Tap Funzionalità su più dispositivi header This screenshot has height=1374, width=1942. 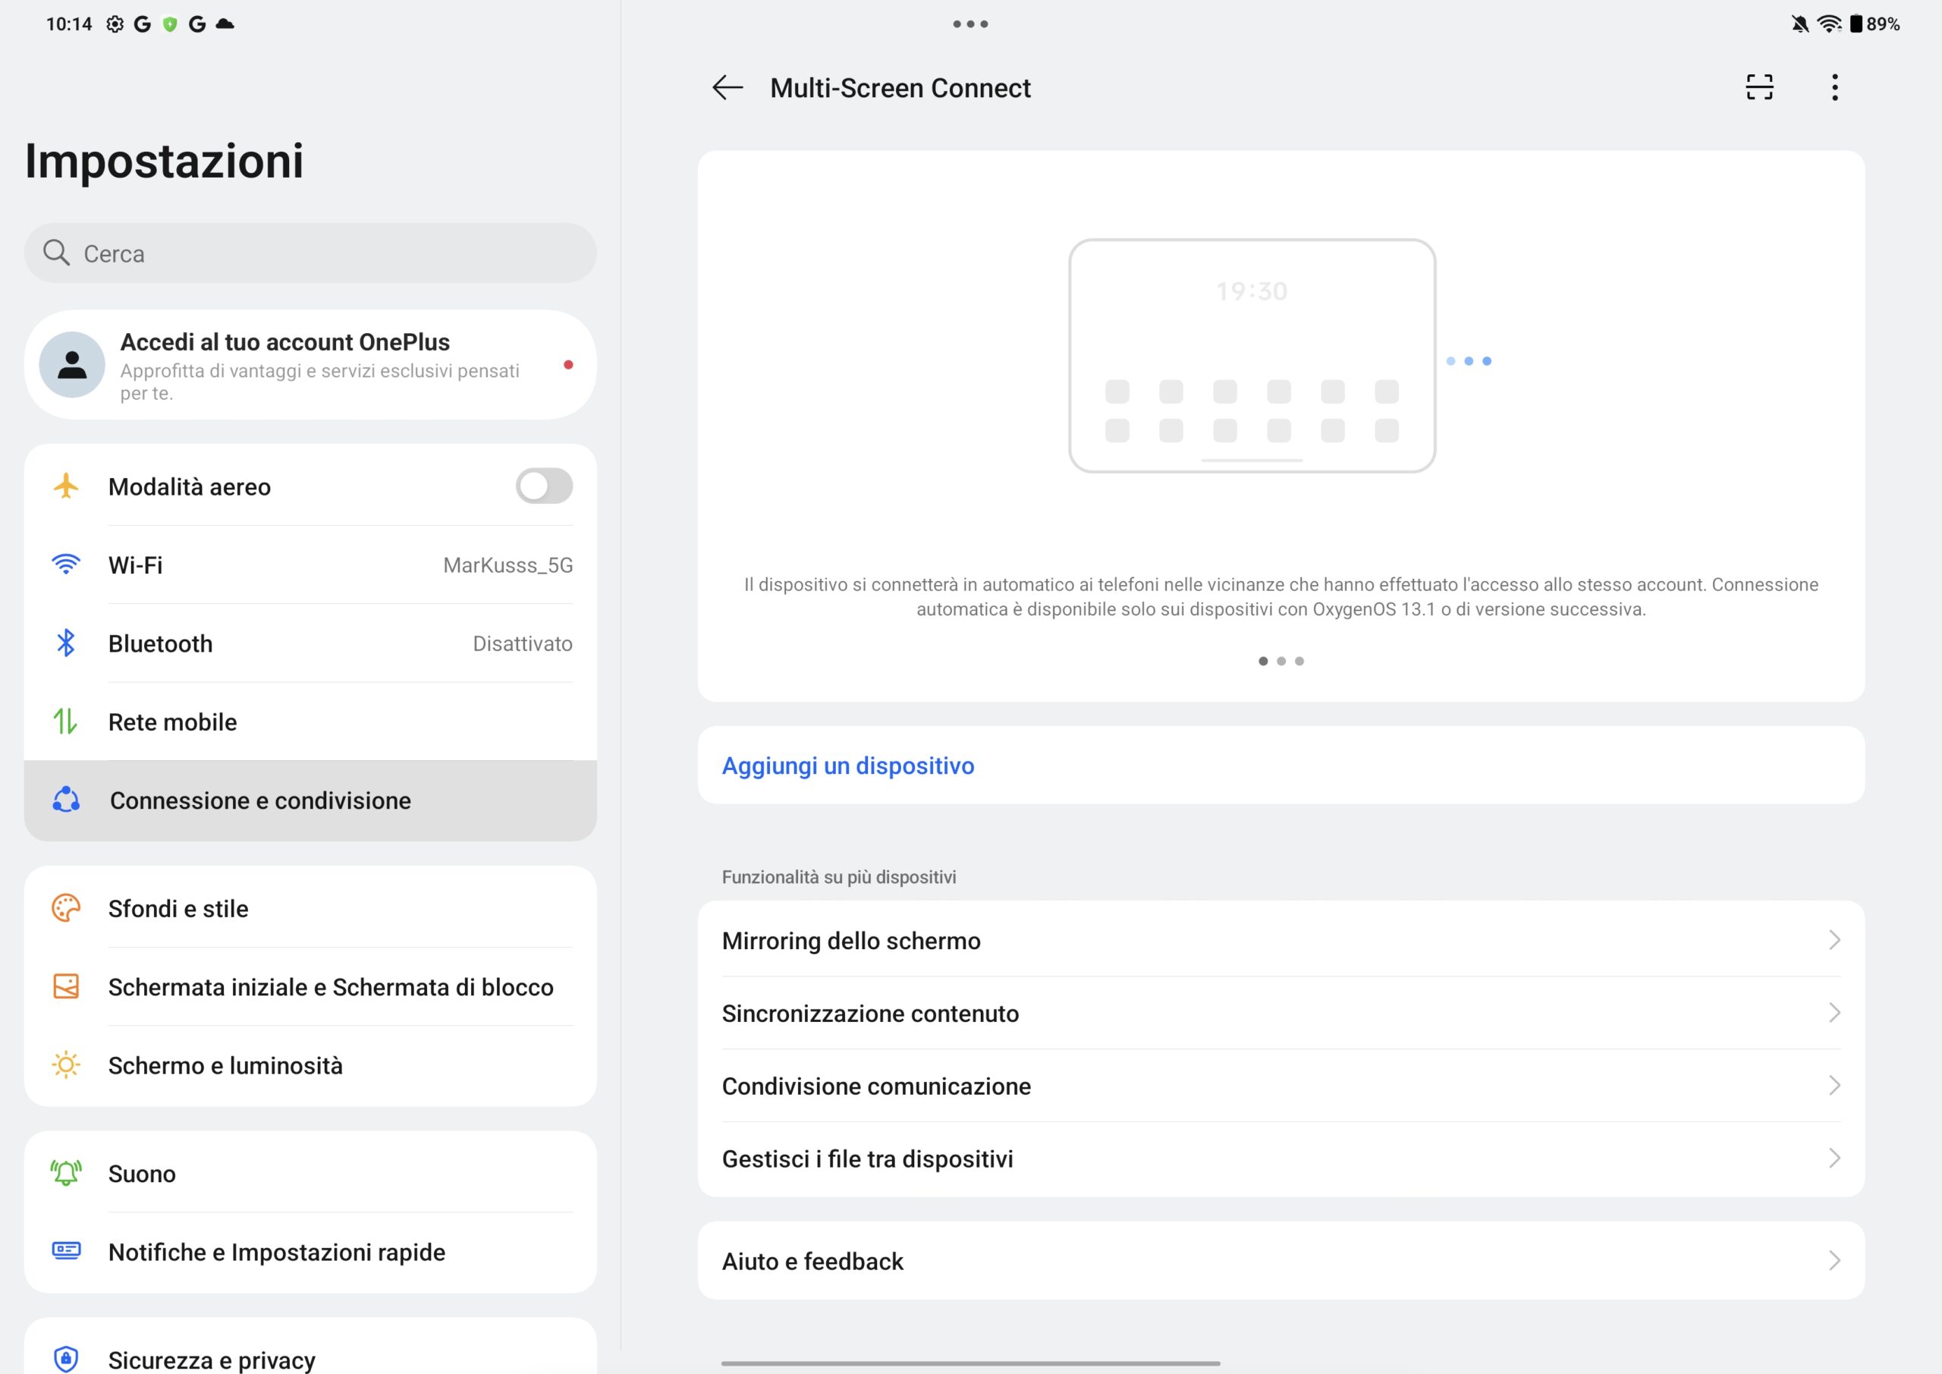point(838,876)
